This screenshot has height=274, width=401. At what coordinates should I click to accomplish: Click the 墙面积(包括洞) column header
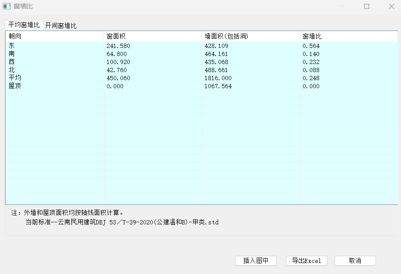[250, 36]
